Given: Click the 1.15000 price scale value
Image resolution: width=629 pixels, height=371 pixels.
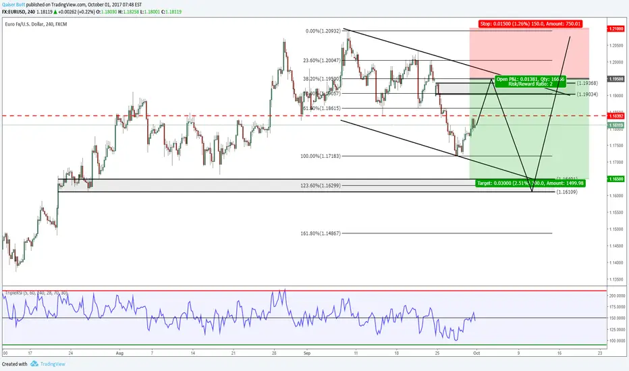Looking at the screenshot, I should coord(616,229).
